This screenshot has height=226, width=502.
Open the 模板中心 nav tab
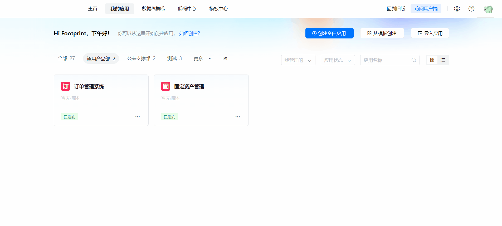coord(218,9)
